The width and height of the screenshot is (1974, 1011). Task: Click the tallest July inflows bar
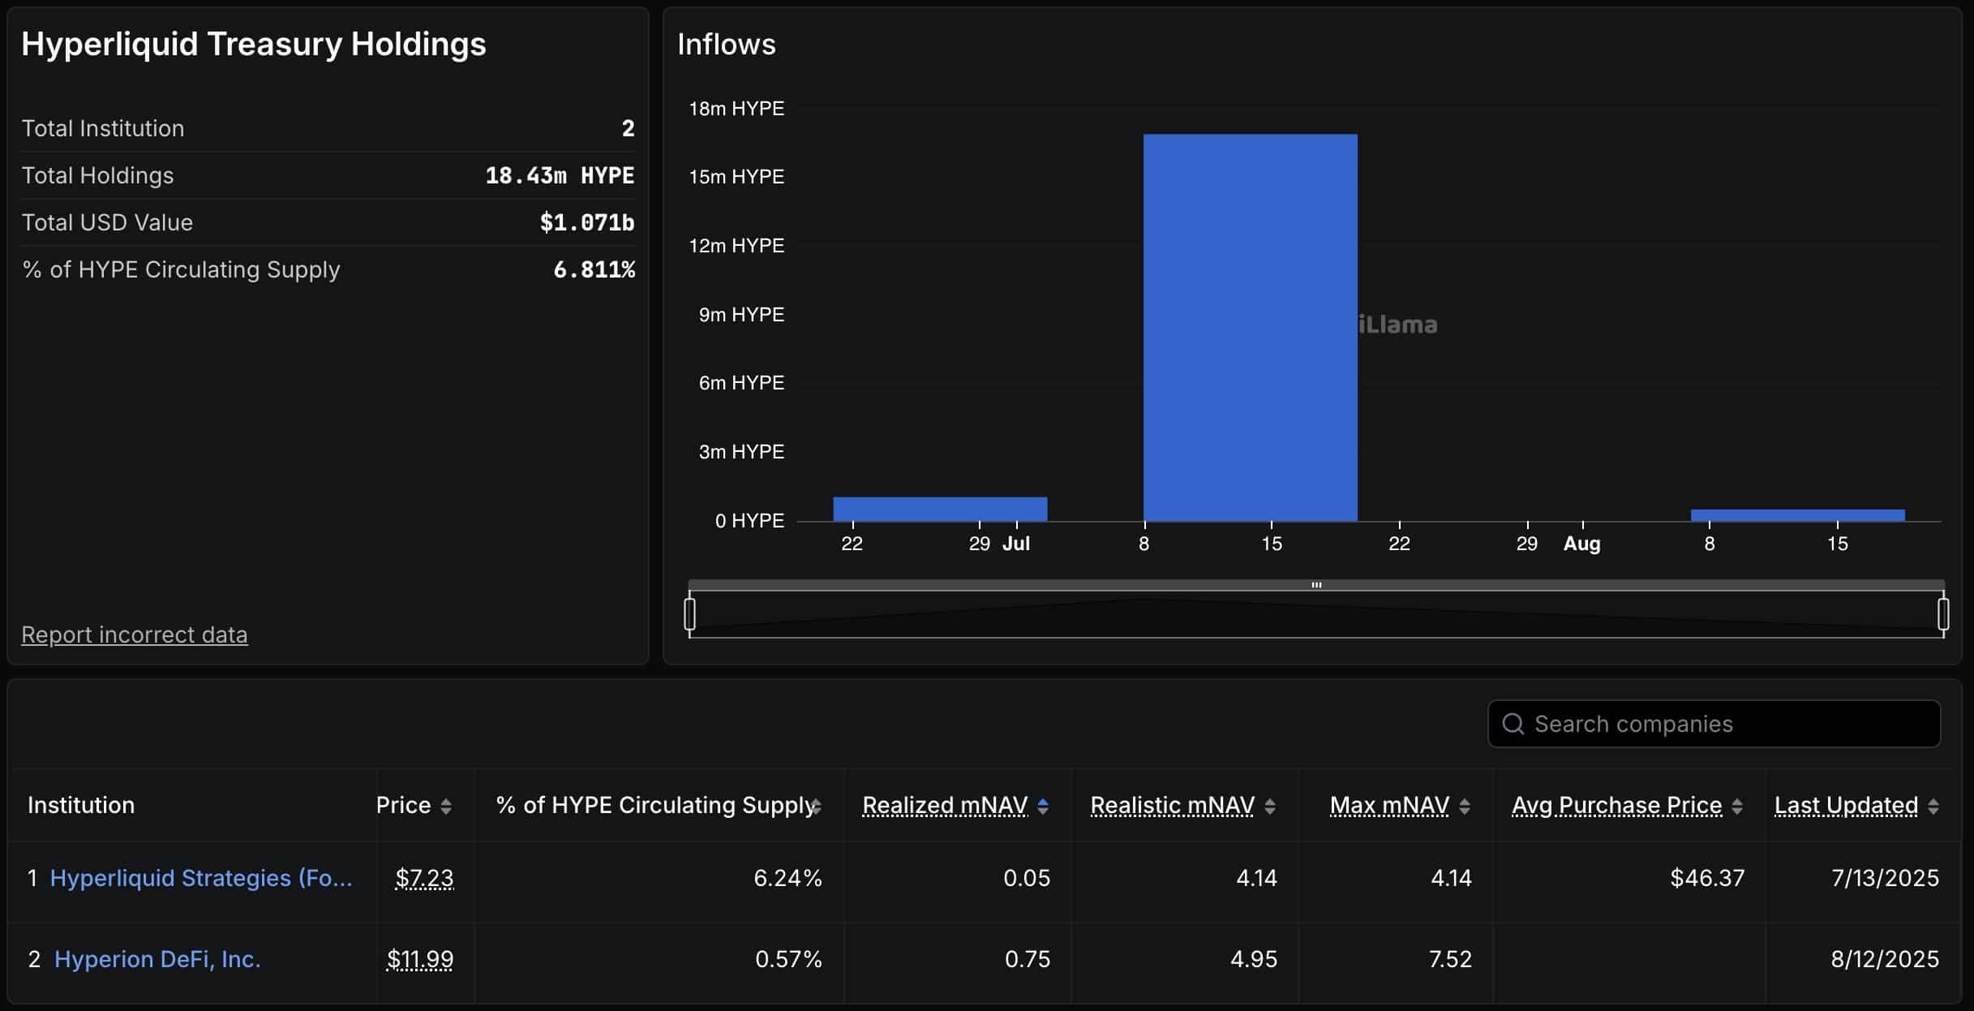click(x=1250, y=327)
